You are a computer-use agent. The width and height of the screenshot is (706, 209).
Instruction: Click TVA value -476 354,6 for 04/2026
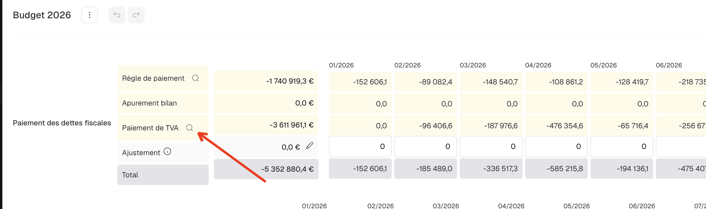point(564,126)
